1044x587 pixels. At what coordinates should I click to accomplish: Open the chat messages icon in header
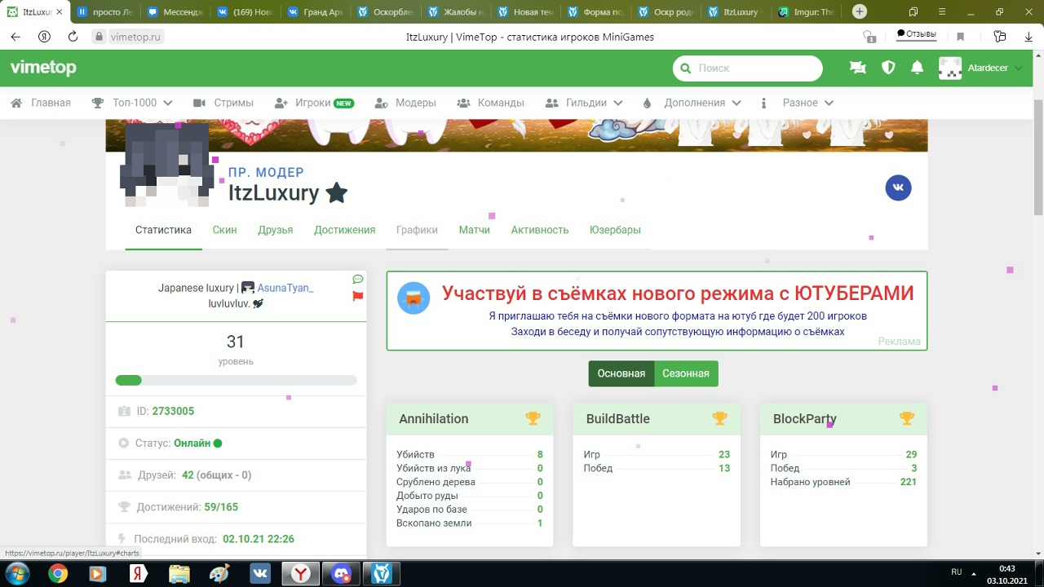(x=857, y=68)
